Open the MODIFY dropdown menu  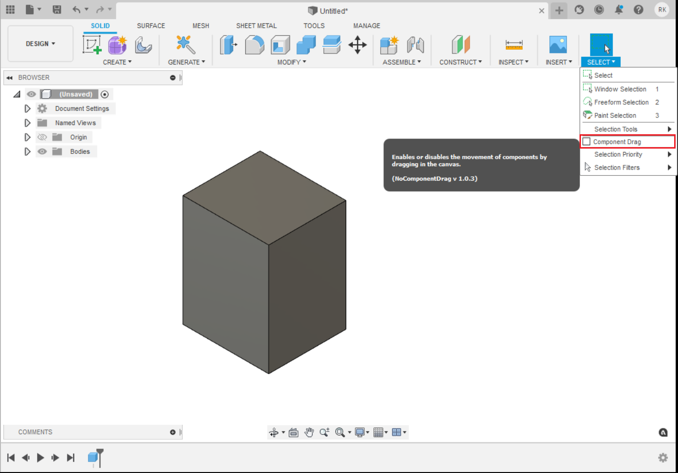(x=291, y=62)
